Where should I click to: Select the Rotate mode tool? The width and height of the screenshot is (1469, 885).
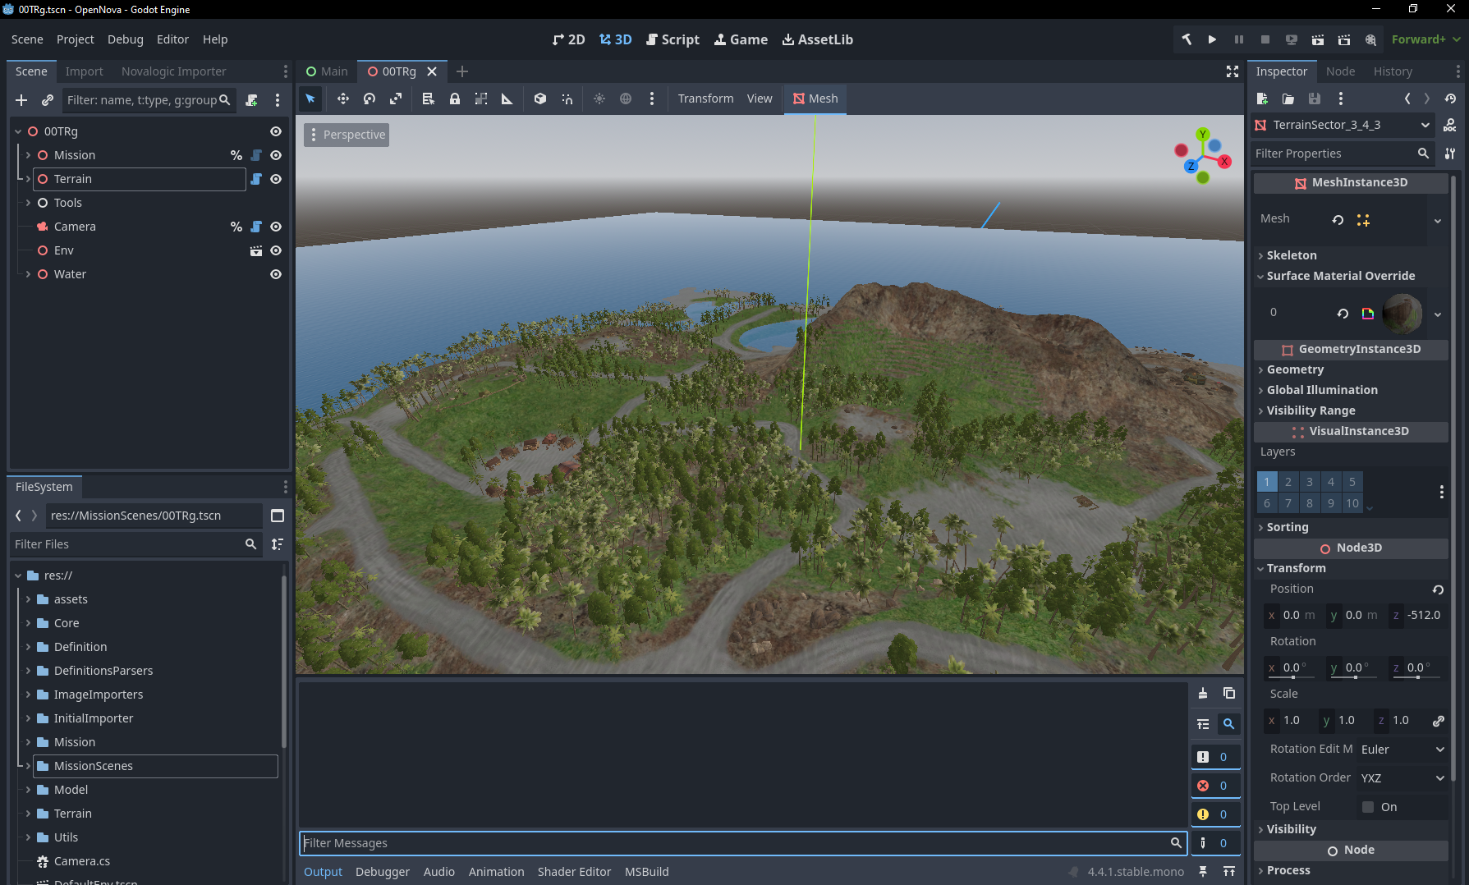tap(370, 99)
